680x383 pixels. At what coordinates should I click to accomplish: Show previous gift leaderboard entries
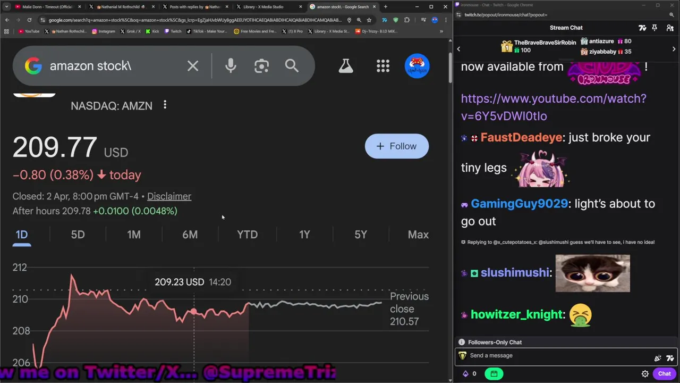coord(458,49)
